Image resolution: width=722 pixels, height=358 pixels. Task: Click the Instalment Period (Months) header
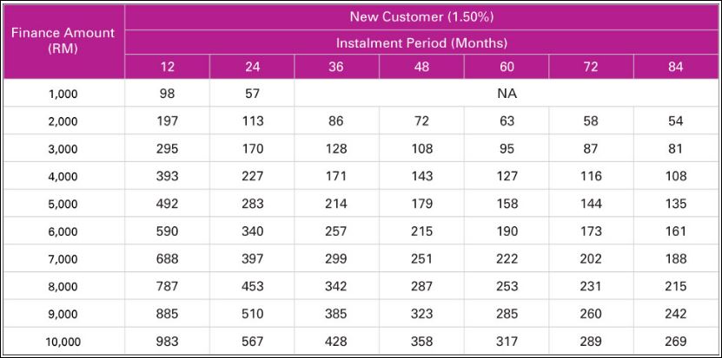pyautogui.click(x=421, y=42)
